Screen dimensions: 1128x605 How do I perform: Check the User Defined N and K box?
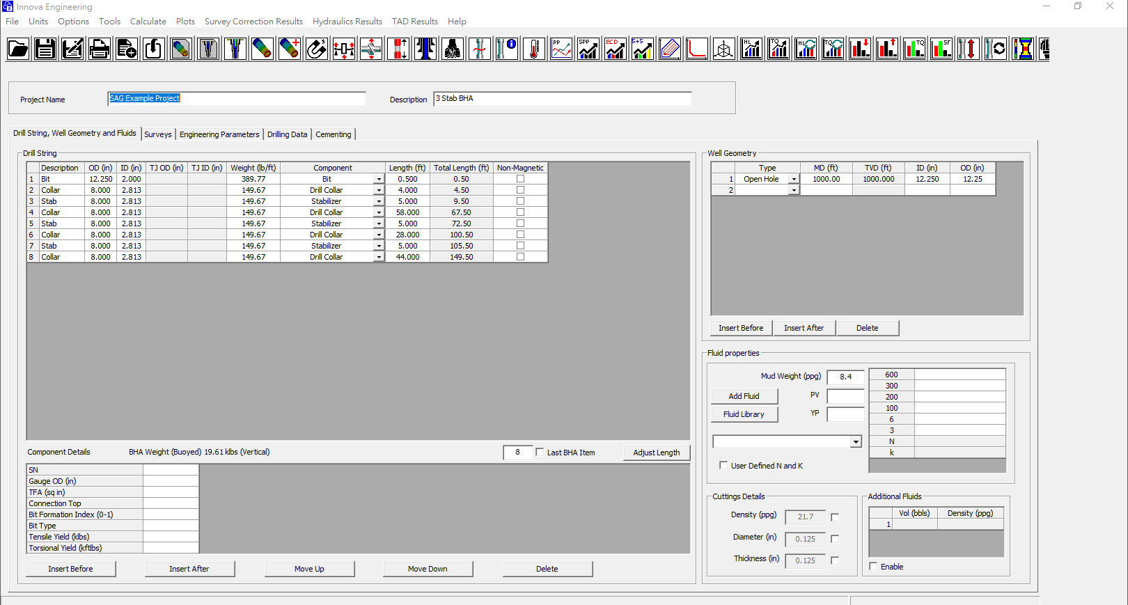(723, 465)
